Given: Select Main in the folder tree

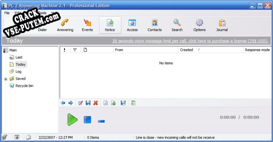Looking at the screenshot, I should (x=13, y=50).
